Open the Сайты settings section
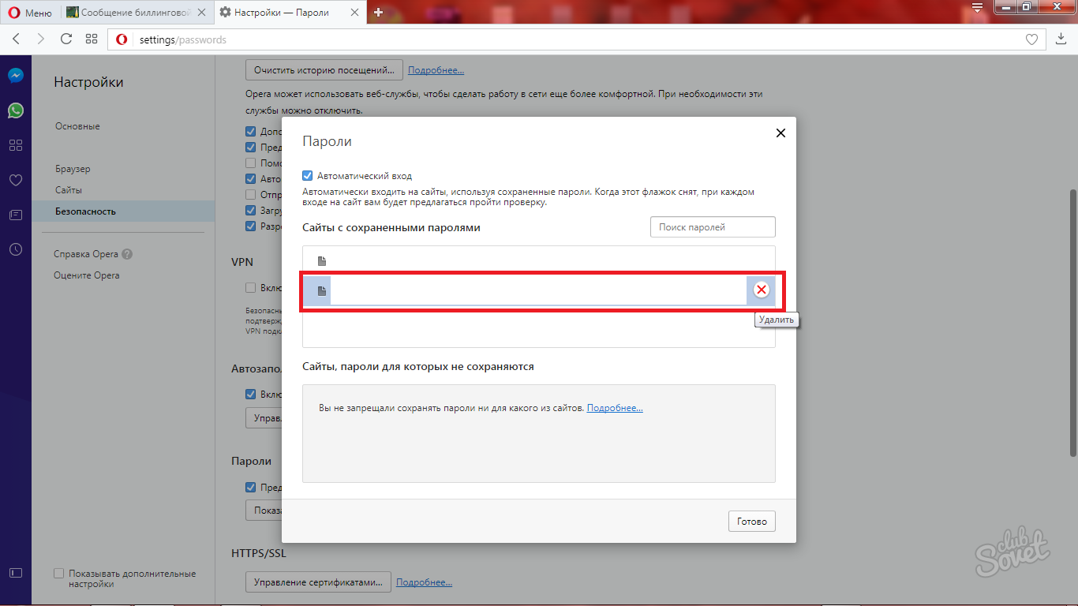This screenshot has height=606, width=1078. (69, 190)
